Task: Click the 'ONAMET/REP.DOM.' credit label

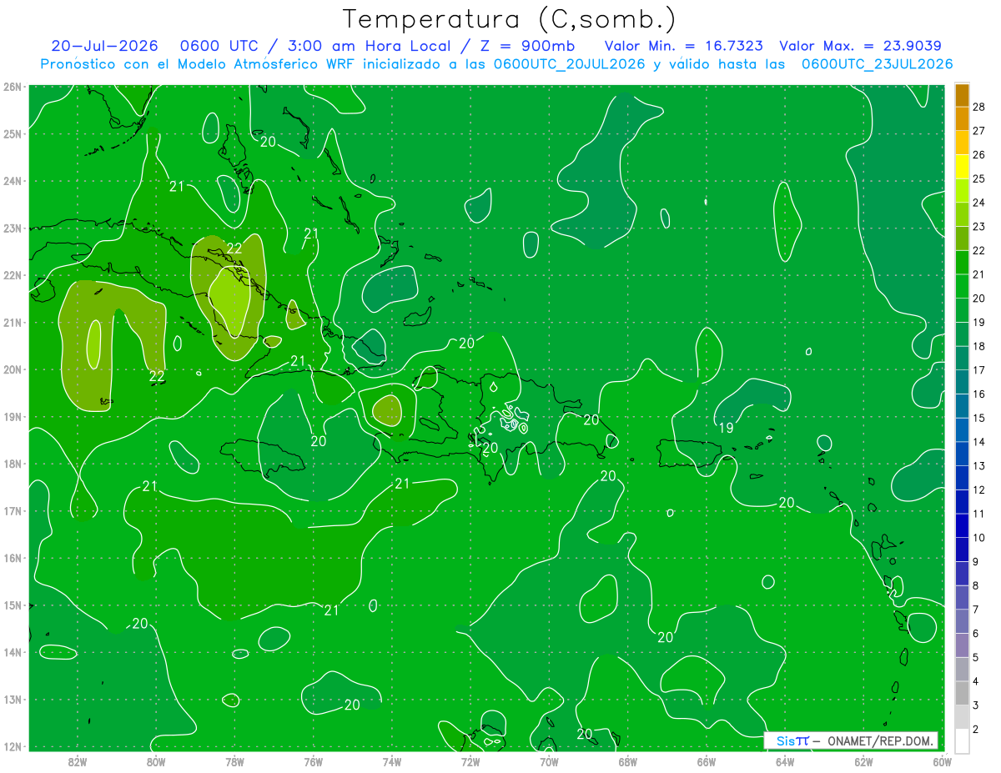Action: coord(878,740)
